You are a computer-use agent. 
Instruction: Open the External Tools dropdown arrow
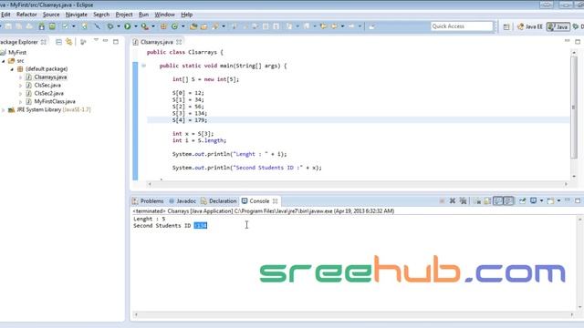pos(153,26)
